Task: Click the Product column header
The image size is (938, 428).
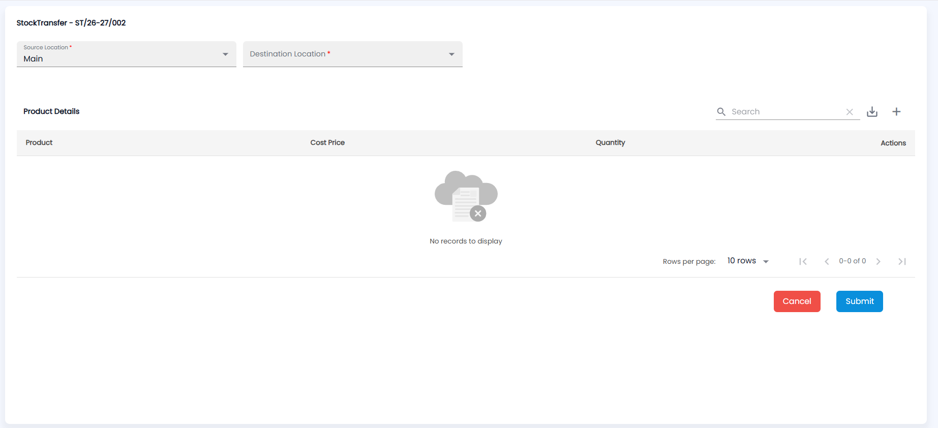Action: click(39, 143)
